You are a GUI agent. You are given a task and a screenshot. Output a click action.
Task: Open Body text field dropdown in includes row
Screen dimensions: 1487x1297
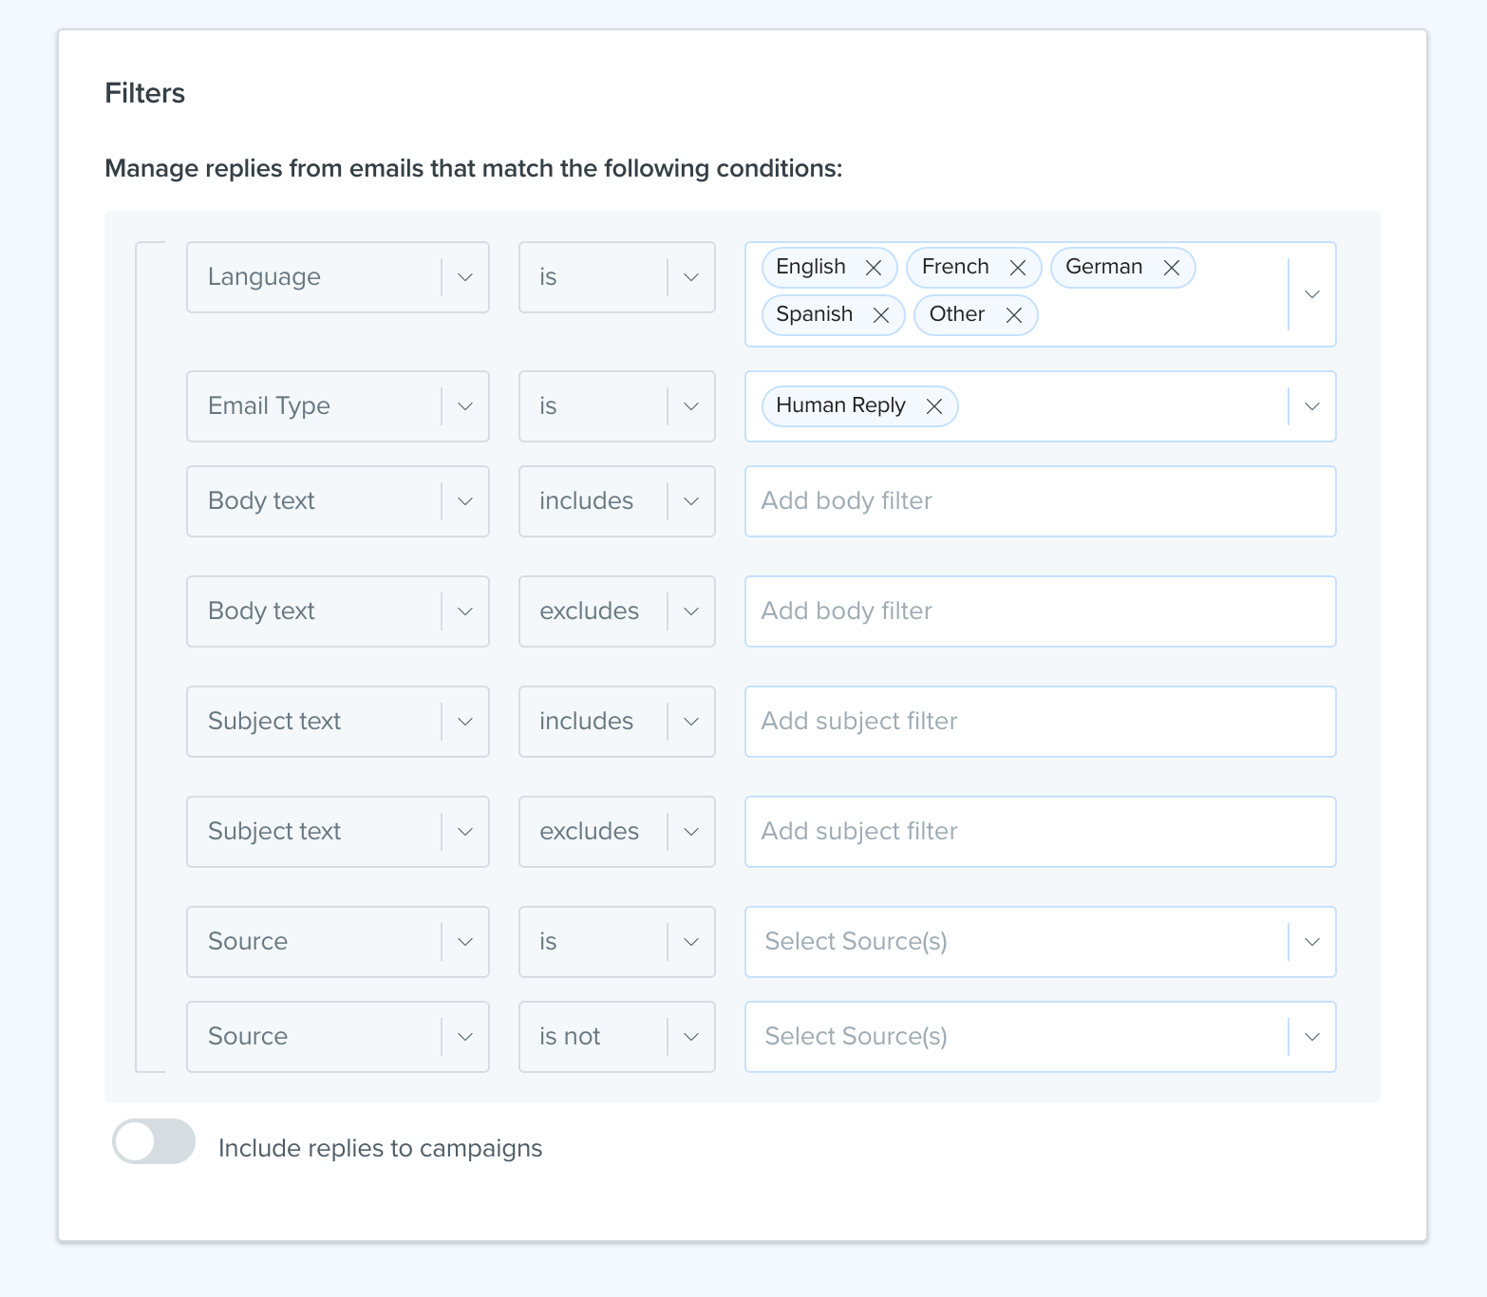(338, 501)
